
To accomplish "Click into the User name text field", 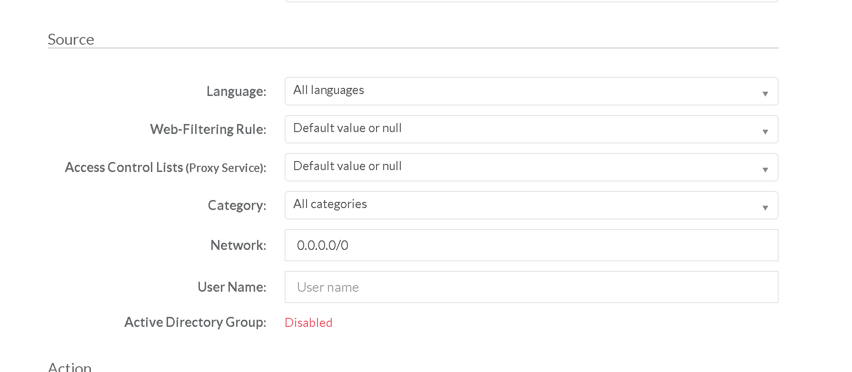I will pyautogui.click(x=531, y=287).
